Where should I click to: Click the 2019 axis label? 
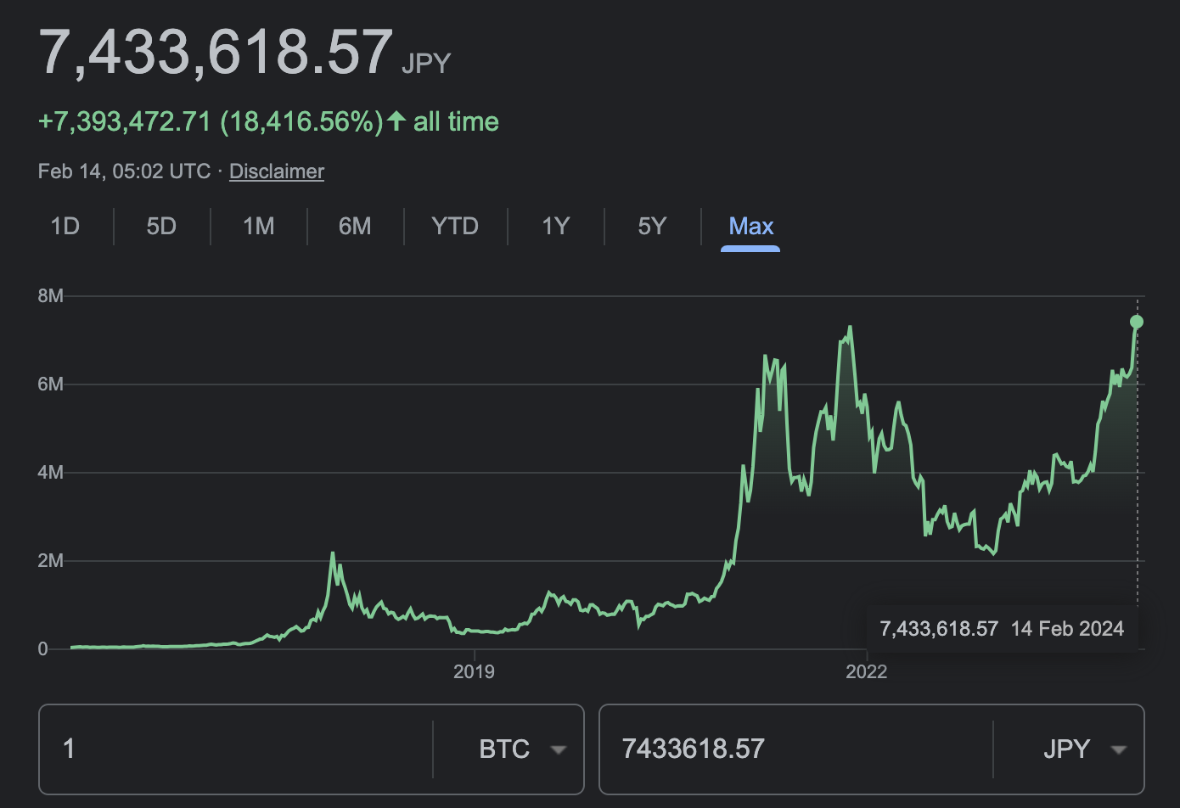474,672
